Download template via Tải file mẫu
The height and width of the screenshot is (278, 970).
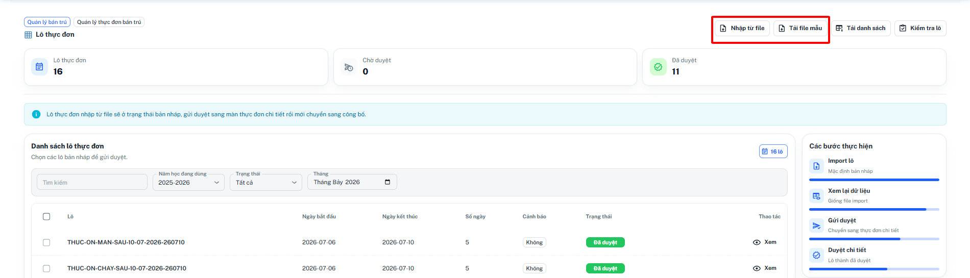point(800,28)
